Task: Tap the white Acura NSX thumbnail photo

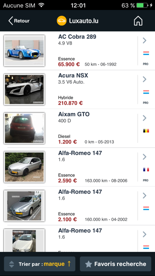Action: coord(24,89)
